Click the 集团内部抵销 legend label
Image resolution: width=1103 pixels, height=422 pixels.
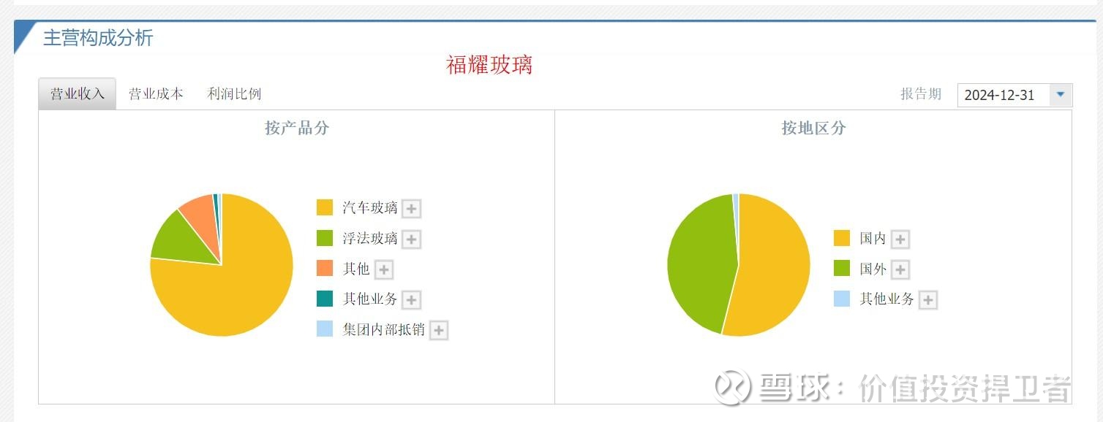(384, 330)
